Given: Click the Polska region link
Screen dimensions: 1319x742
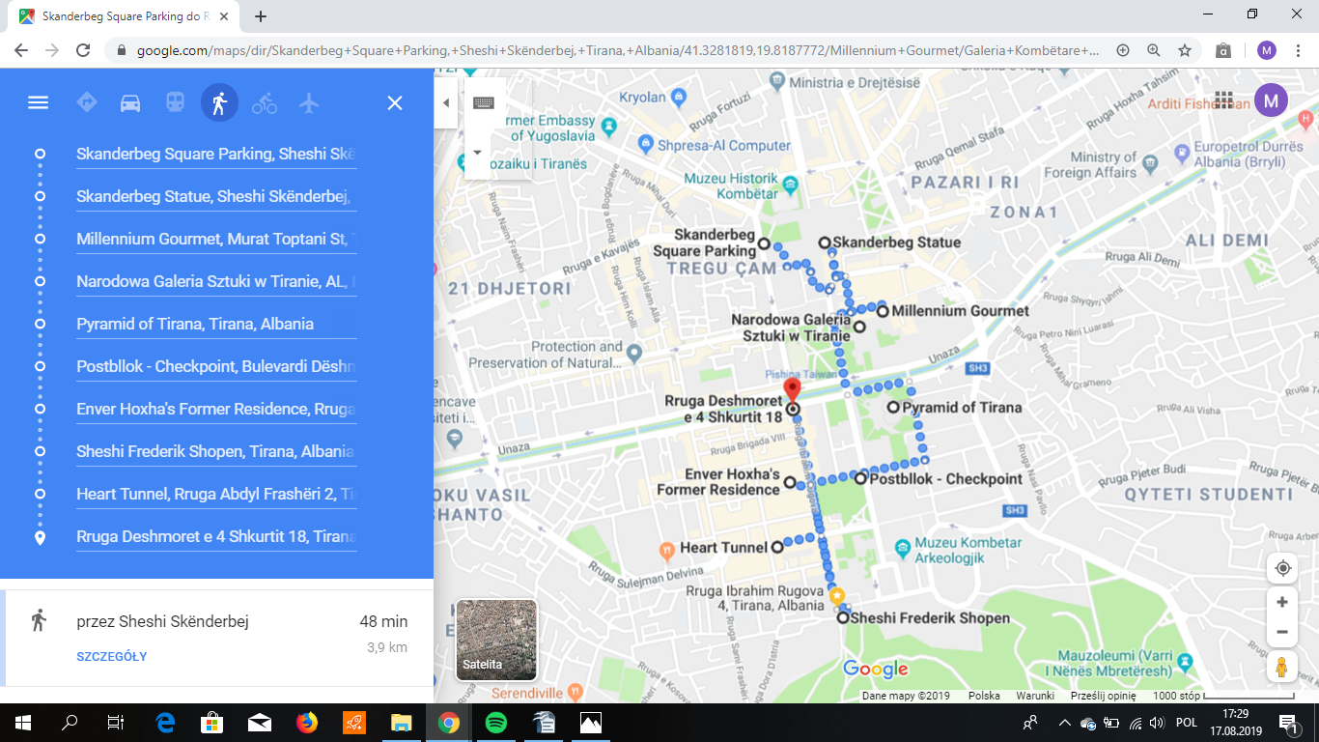Looking at the screenshot, I should pyautogui.click(x=984, y=696).
